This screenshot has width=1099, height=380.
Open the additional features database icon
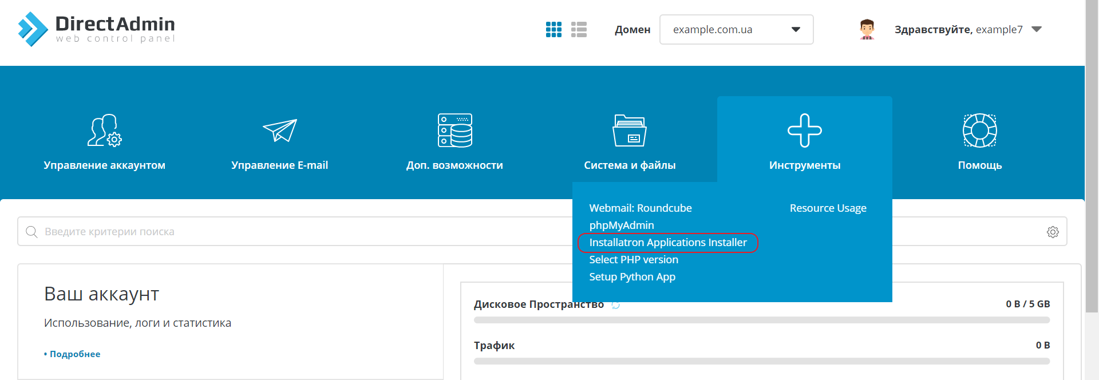[454, 130]
